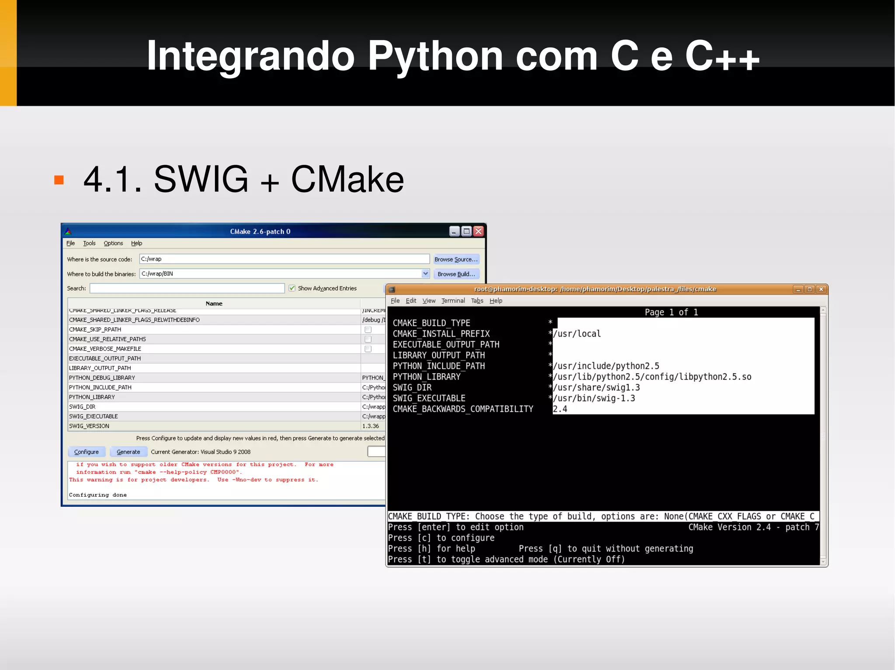Click the /usr/bin/swig-1.3 value
Viewport: 895px width, 670px height.
coord(594,399)
